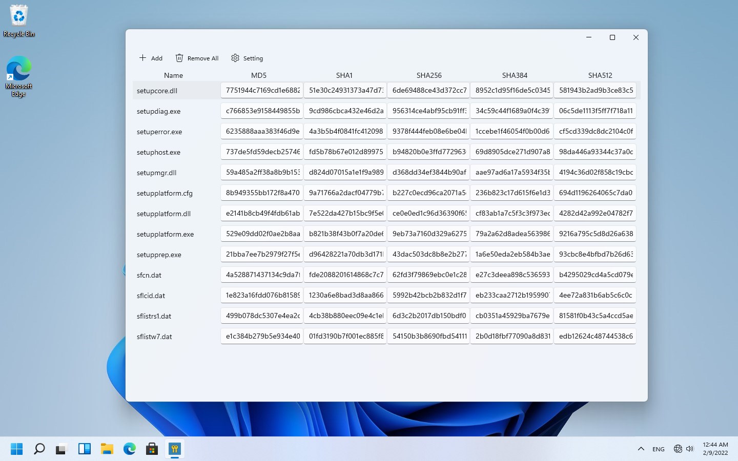Open the clock and date in the taskbar

[x=715, y=449]
